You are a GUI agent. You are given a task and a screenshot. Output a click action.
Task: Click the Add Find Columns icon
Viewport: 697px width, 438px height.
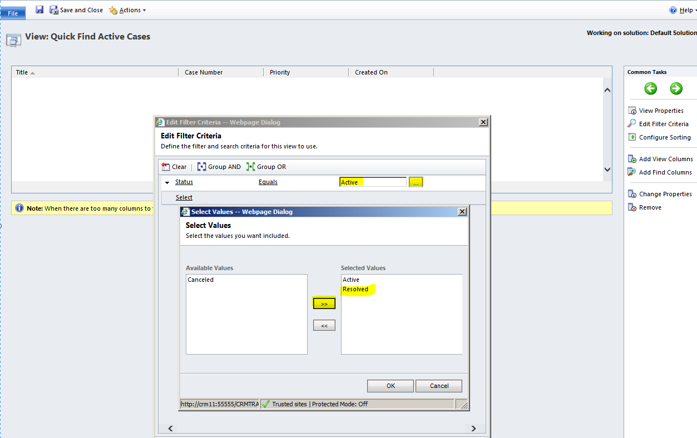(631, 172)
